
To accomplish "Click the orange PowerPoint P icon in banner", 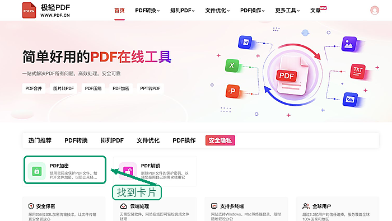I will [x=233, y=91].
